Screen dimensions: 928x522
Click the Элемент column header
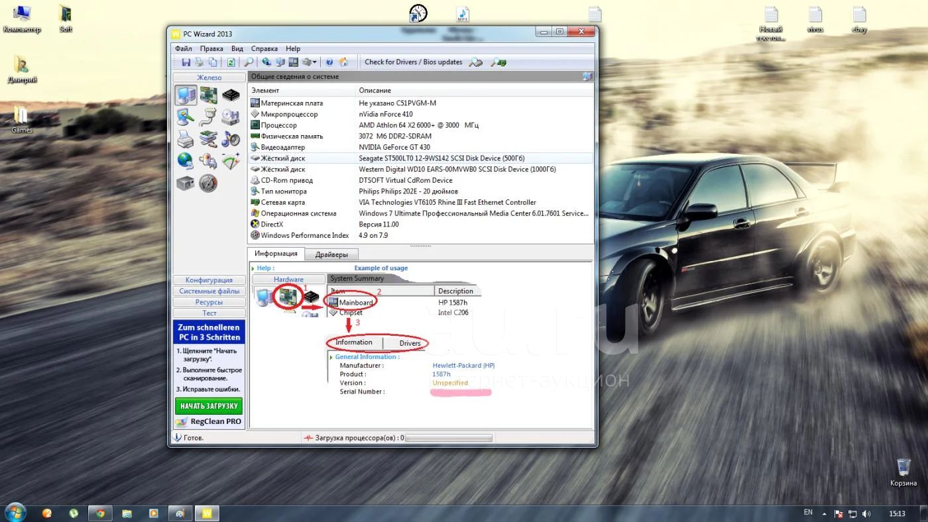[302, 90]
